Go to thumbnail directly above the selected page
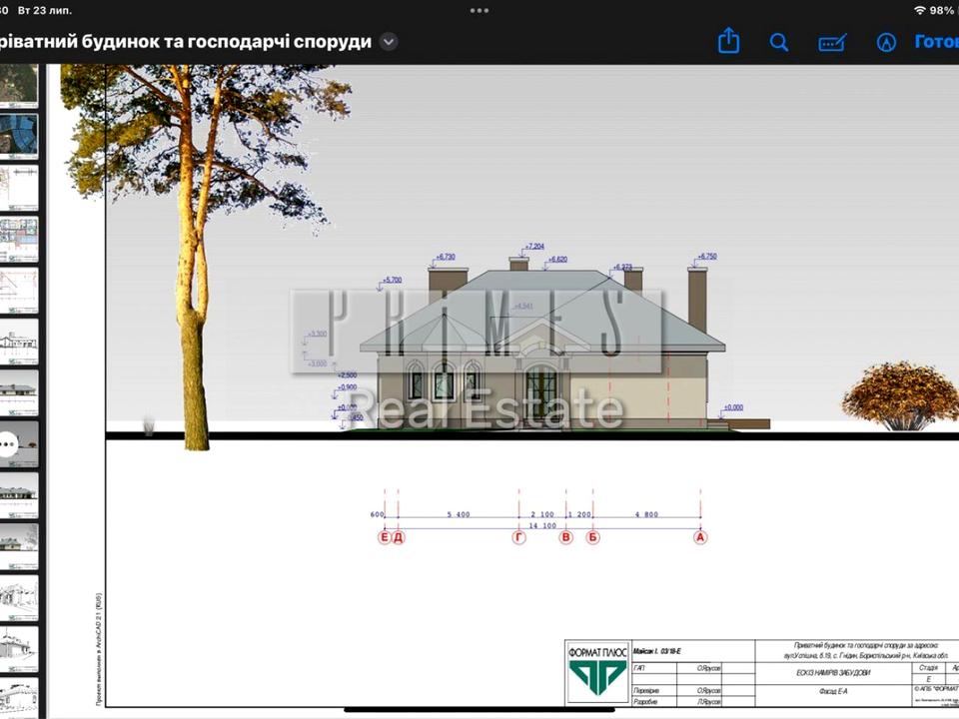This screenshot has height=719, width=959. point(19,392)
